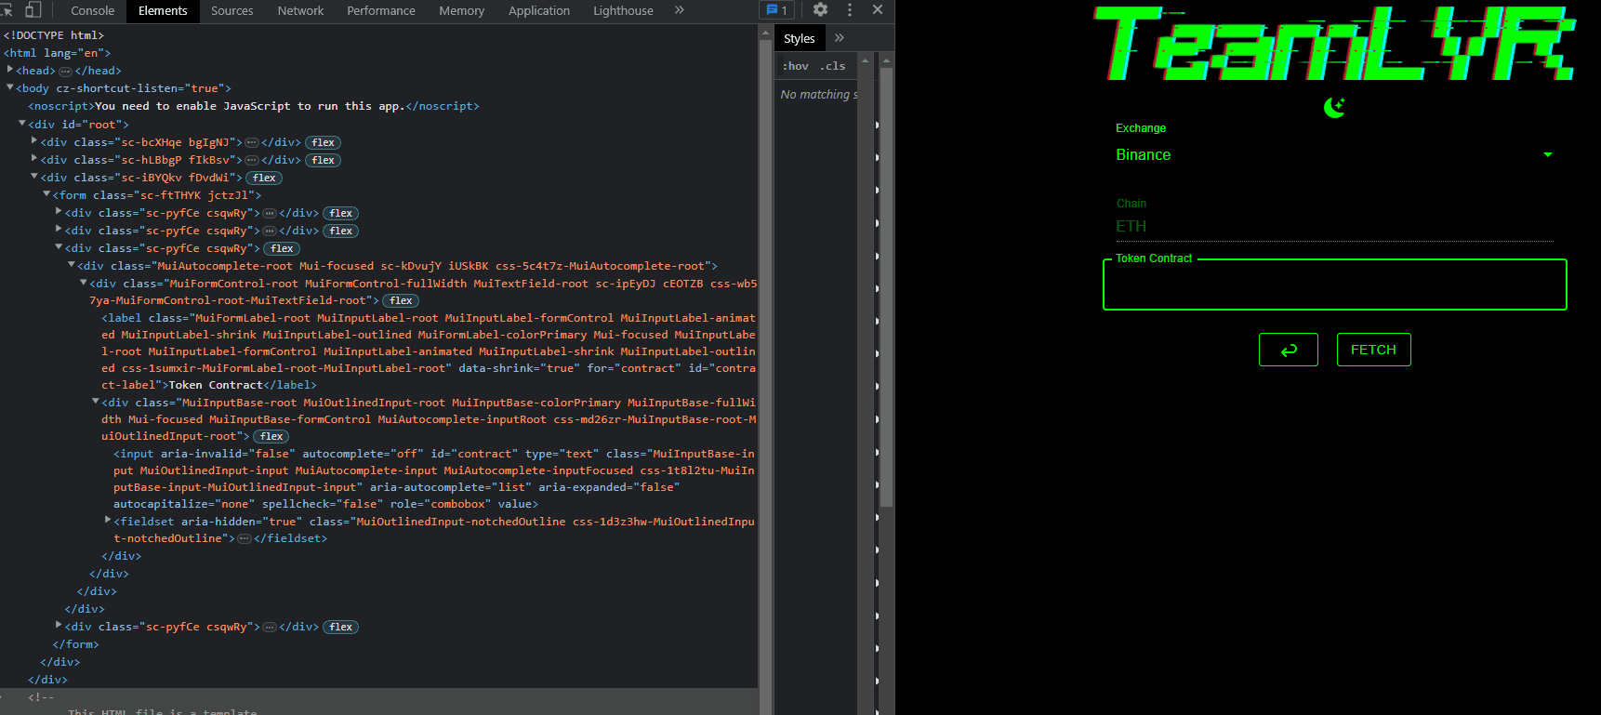This screenshot has height=715, width=1601.
Task: Toggle the :hov element state panel
Action: tap(795, 66)
